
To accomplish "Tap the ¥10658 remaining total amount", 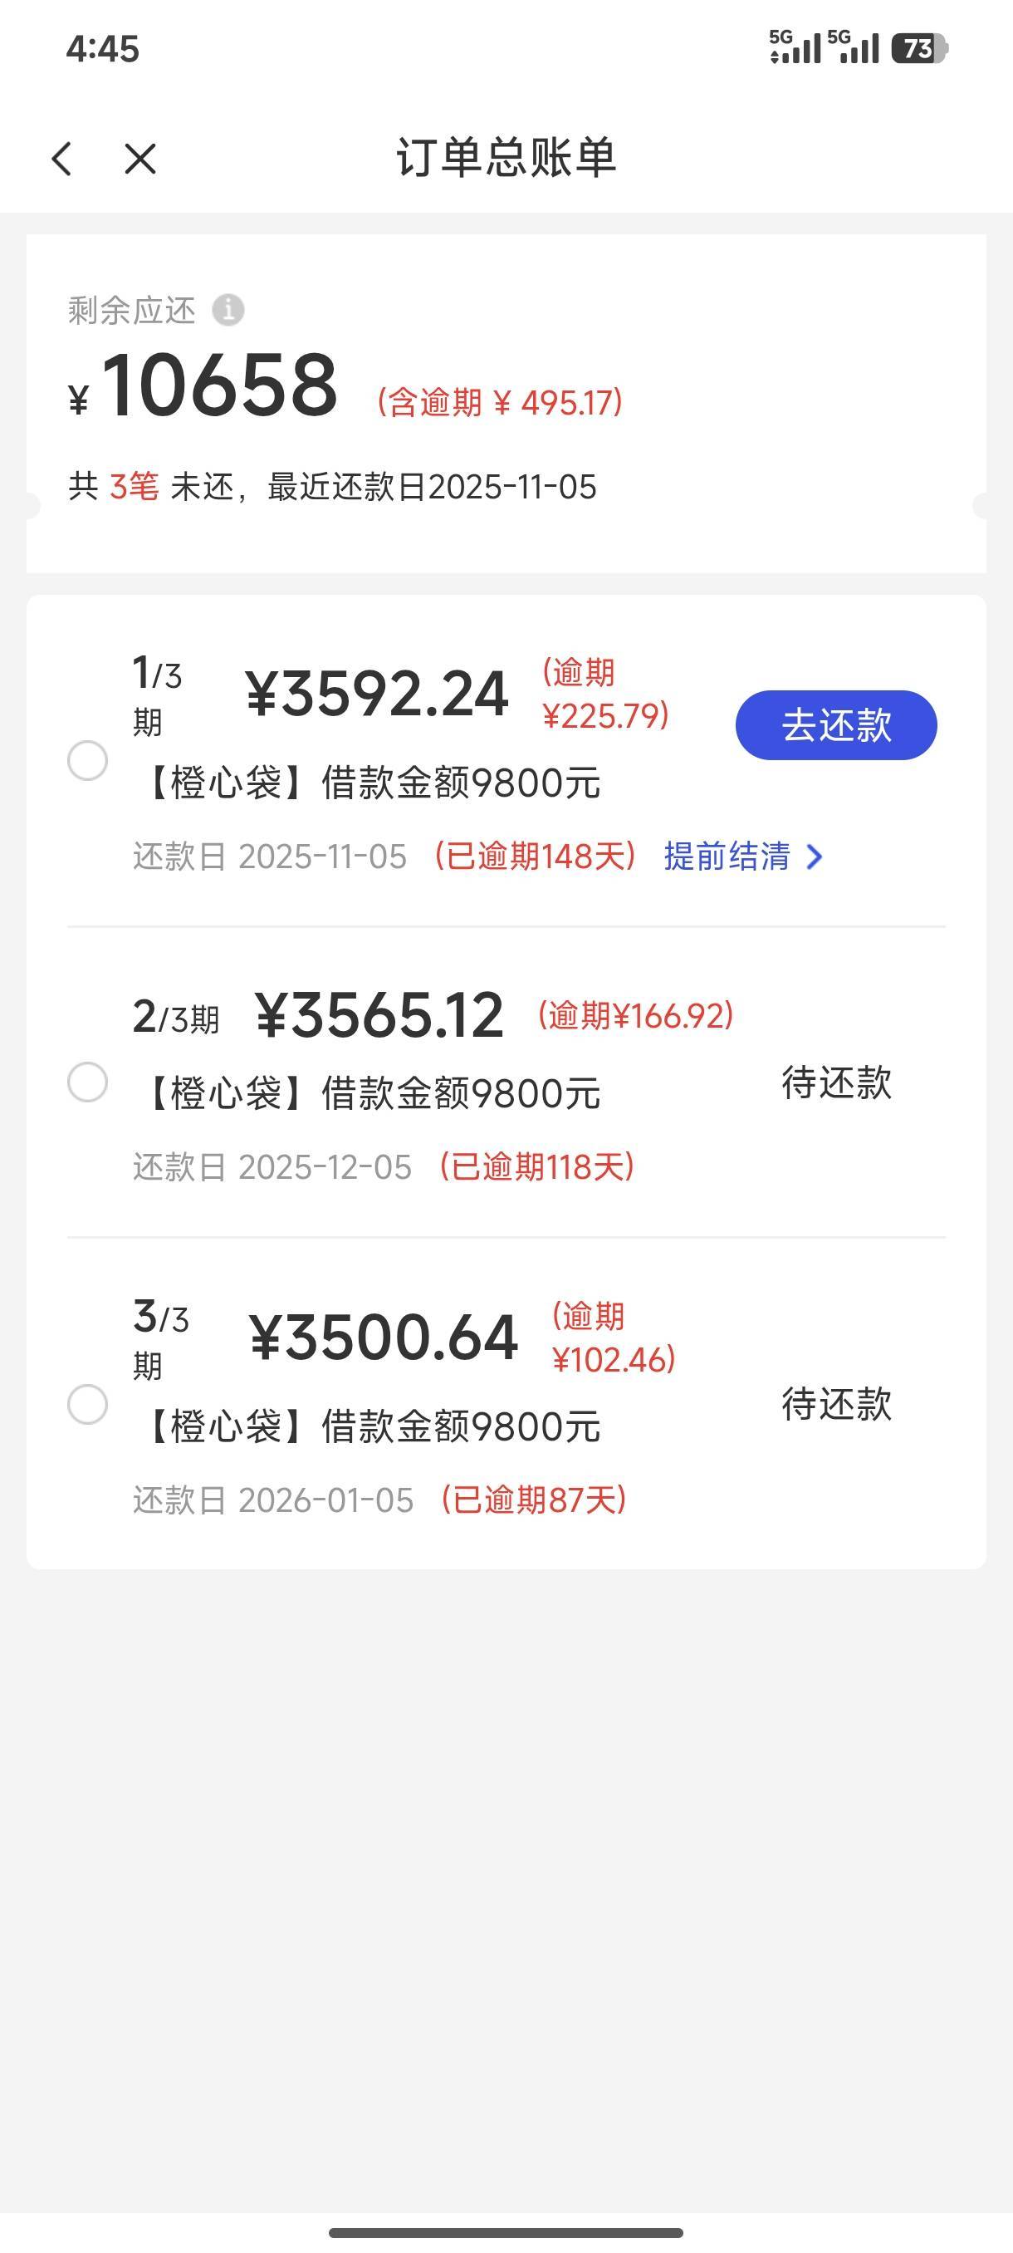I will click(x=218, y=385).
